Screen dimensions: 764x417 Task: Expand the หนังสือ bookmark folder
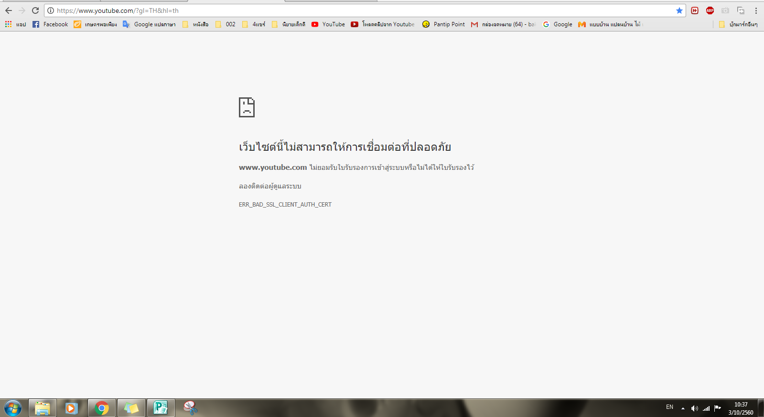[195, 24]
